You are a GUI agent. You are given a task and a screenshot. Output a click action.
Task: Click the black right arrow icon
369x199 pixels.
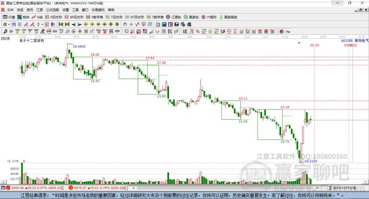80,24
